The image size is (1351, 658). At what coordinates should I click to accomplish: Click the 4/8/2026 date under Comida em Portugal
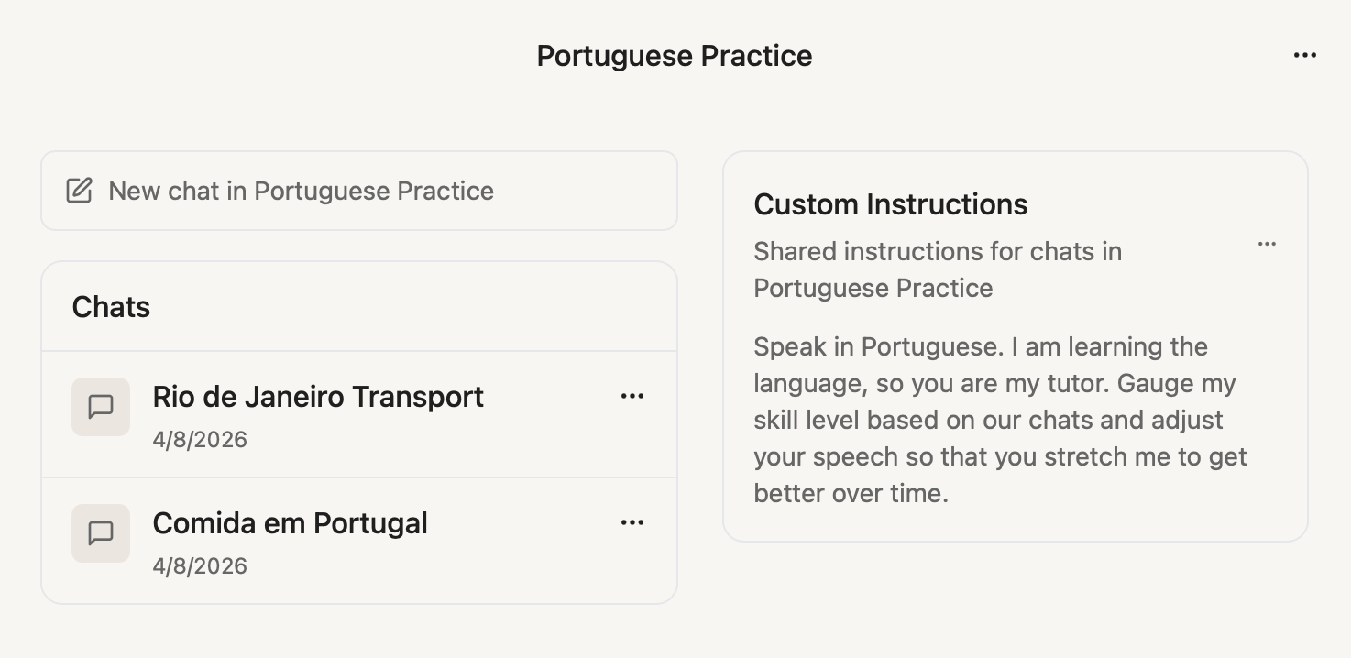point(200,566)
